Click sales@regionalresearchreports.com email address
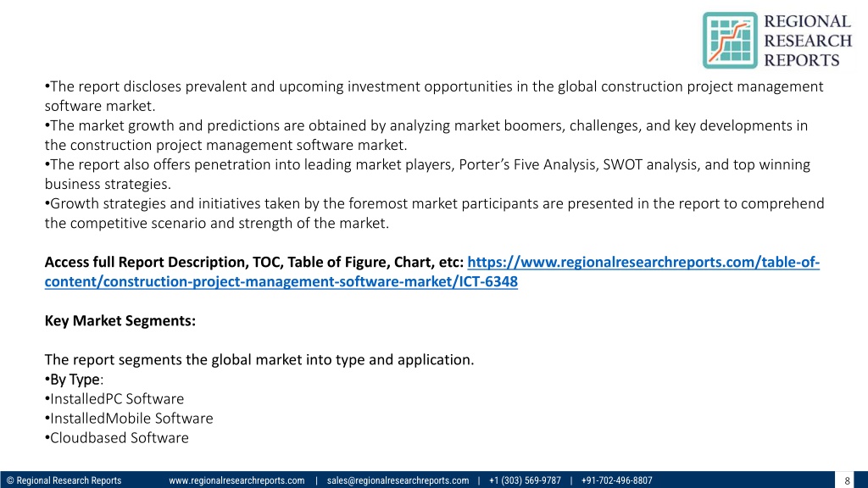The width and height of the screenshot is (868, 488). (x=398, y=480)
